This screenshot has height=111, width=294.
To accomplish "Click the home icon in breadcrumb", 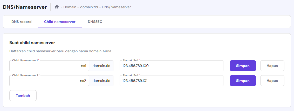I will coord(57,7).
